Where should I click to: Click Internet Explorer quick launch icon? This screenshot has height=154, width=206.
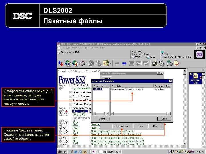76,152
